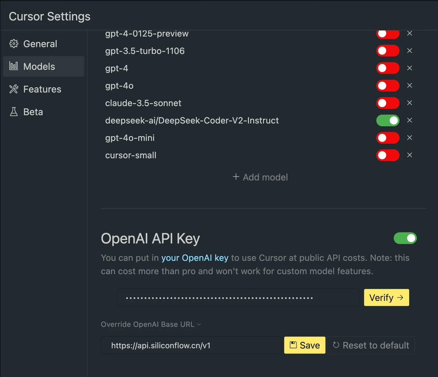This screenshot has height=377, width=438.
Task: Click the plus icon beside Add model
Action: (x=236, y=177)
